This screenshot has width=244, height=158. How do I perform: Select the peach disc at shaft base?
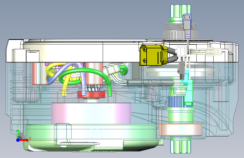click(x=180, y=129)
